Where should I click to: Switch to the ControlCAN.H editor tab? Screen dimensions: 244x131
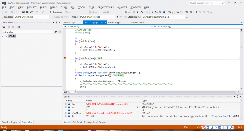tap(137, 22)
